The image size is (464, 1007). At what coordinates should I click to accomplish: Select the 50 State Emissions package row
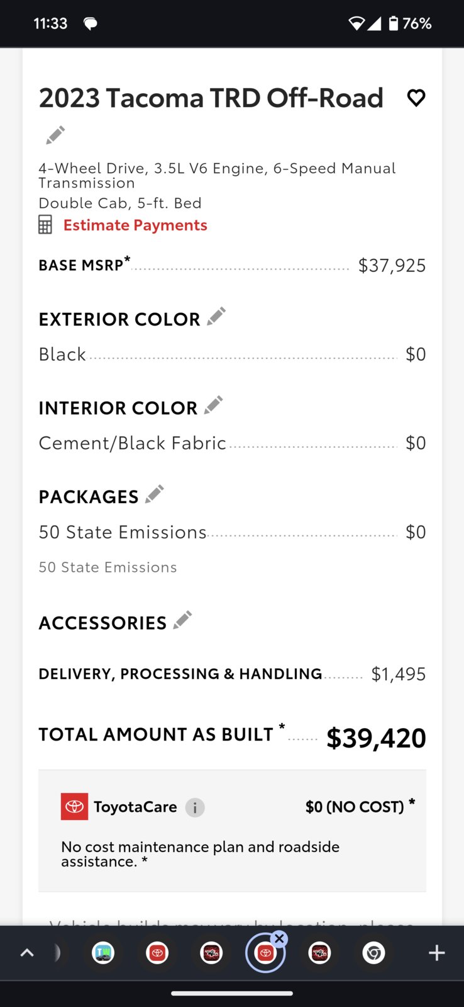coord(232,532)
